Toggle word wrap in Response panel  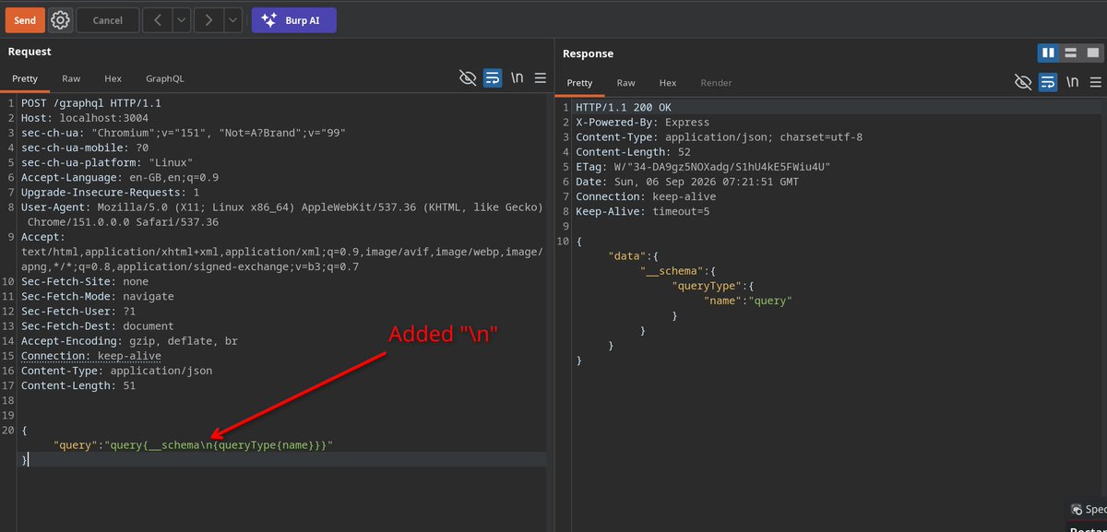point(1048,82)
